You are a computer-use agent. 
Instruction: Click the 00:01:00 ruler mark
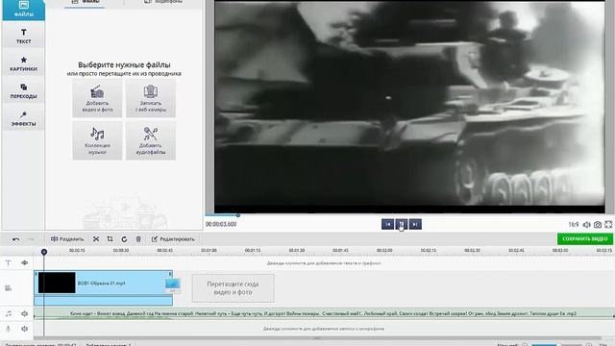[x=209, y=250]
